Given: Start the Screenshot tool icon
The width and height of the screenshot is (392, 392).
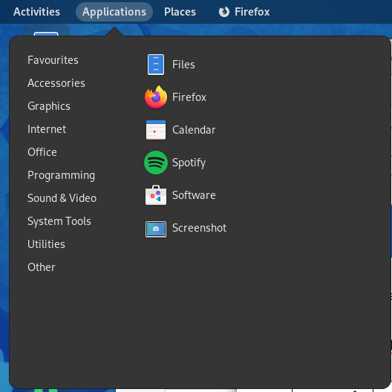Looking at the screenshot, I should (x=155, y=229).
